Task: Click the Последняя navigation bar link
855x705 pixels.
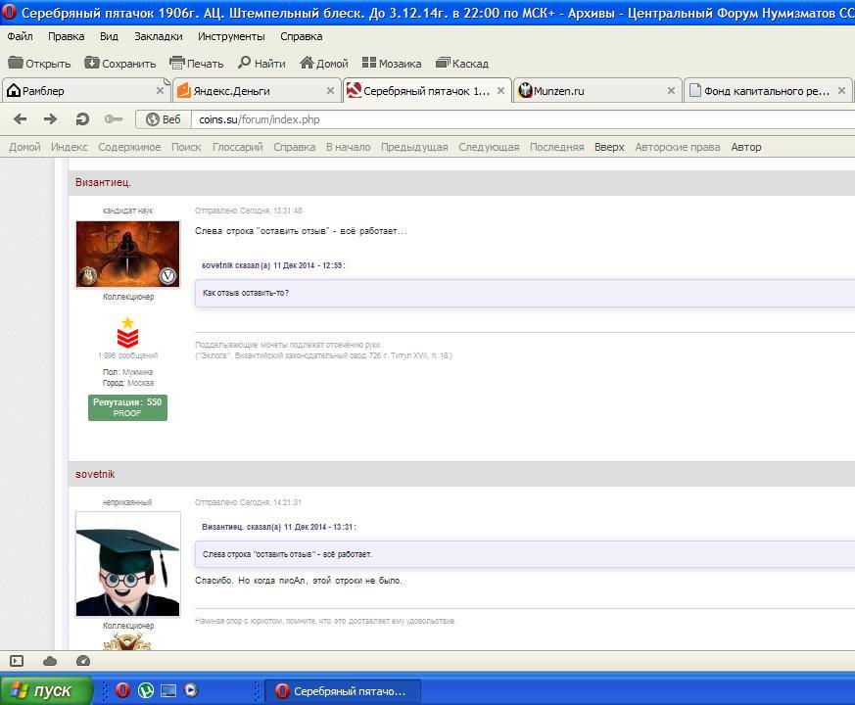Action: coord(556,147)
